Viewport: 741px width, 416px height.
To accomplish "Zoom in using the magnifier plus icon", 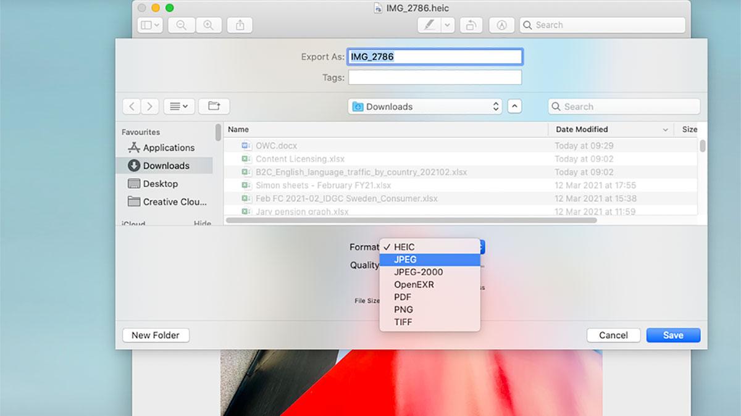I will (x=209, y=25).
